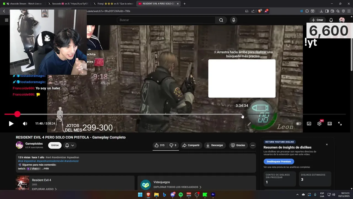Click the share page icon in address bar
The image size is (353, 199).
tap(253, 11)
